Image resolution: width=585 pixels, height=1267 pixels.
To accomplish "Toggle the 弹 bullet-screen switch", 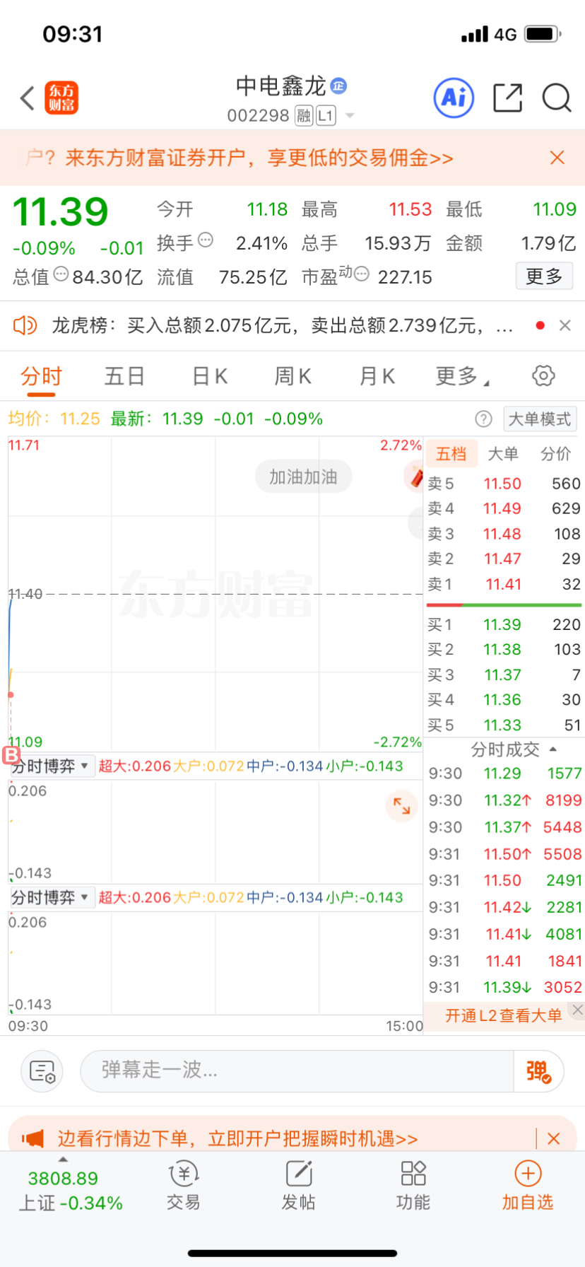I will click(x=538, y=1071).
